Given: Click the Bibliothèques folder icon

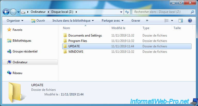Looking at the screenshot, I should [x=9, y=41].
